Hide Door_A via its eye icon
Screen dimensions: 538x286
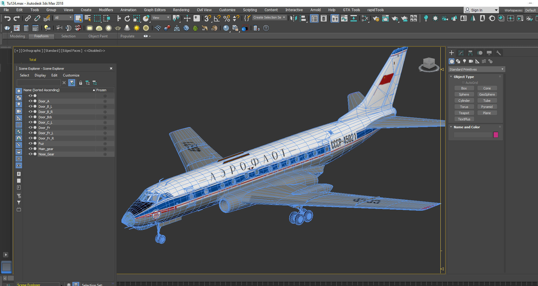pyautogui.click(x=30, y=101)
